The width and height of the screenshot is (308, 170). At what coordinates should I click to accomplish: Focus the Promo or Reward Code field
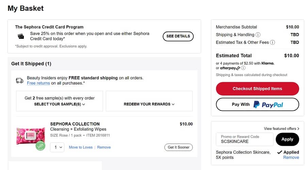(244, 139)
